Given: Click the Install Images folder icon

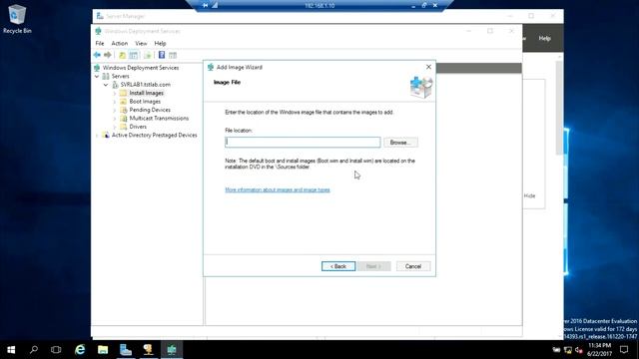Looking at the screenshot, I should tap(123, 93).
